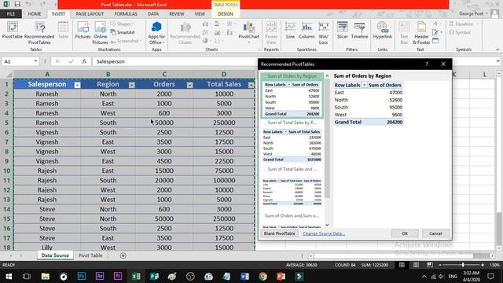Viewport: 503px width, 283px height.
Task: Open Online Pictures tool
Action: [100, 33]
